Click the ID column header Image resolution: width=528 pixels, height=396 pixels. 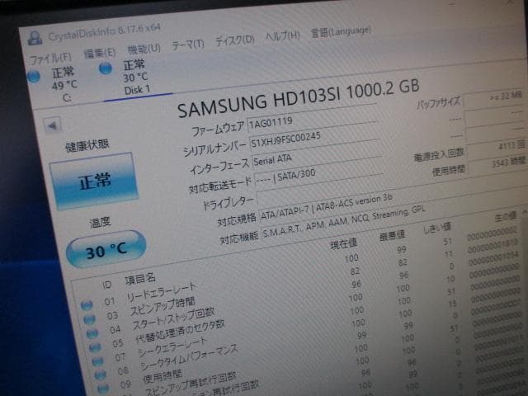tap(106, 285)
